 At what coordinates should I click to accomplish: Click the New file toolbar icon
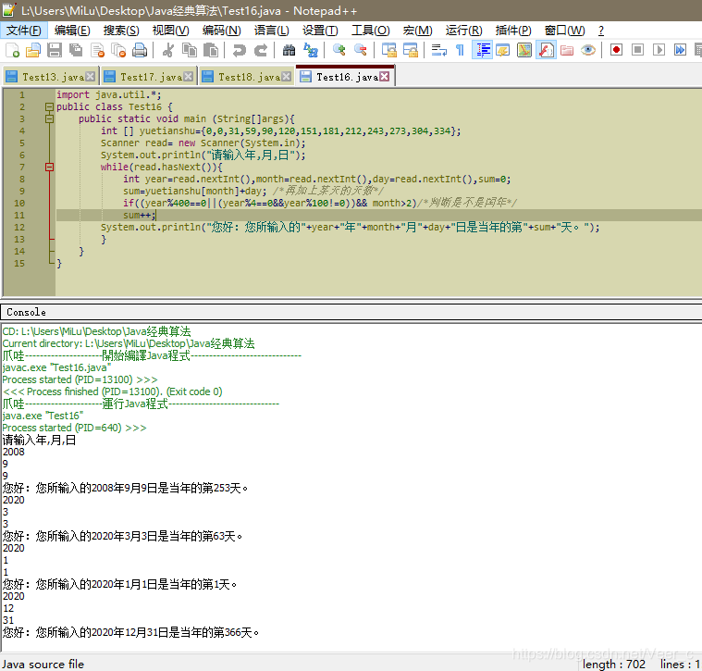pos(12,50)
